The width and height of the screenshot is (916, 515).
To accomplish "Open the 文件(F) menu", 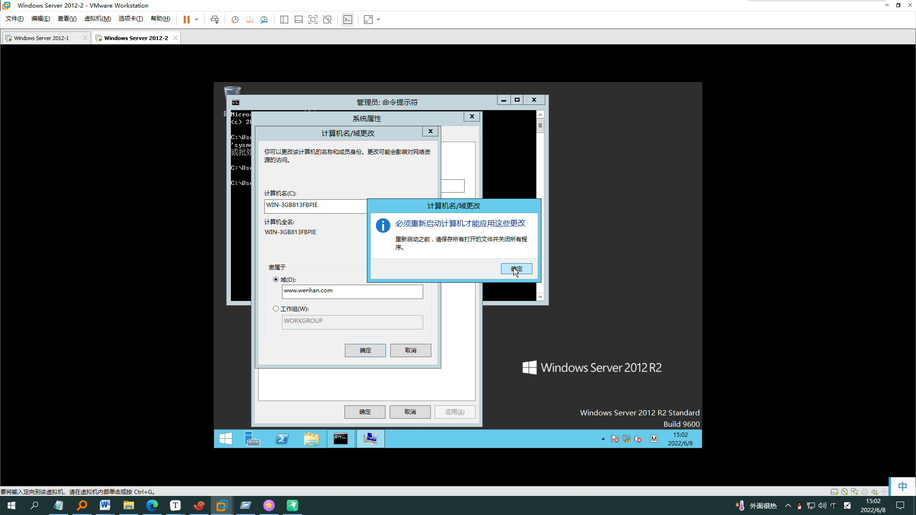I will point(15,19).
